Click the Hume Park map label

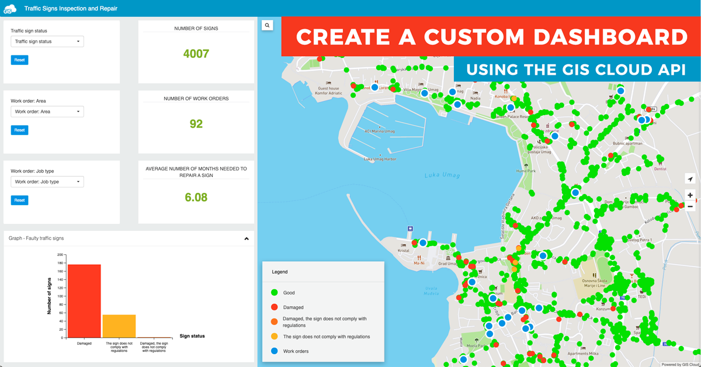(526, 171)
